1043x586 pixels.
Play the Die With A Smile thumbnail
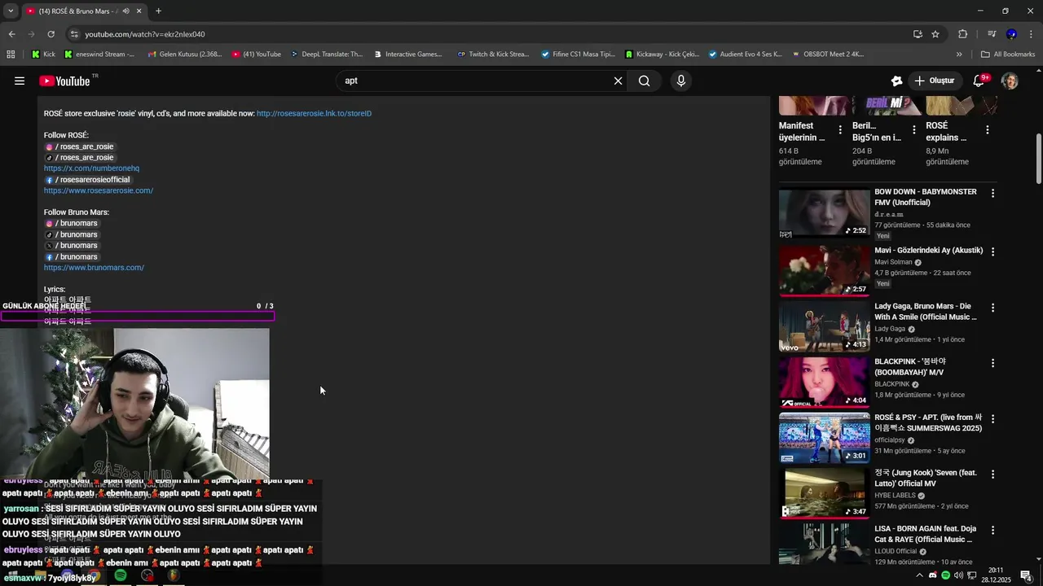(x=824, y=327)
